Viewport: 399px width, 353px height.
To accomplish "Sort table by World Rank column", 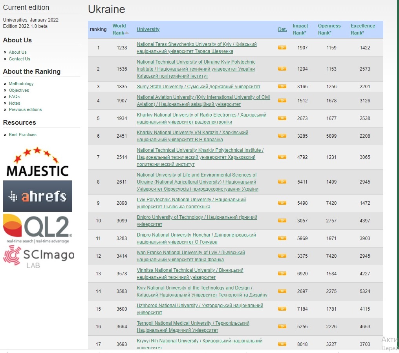I will click(x=119, y=29).
